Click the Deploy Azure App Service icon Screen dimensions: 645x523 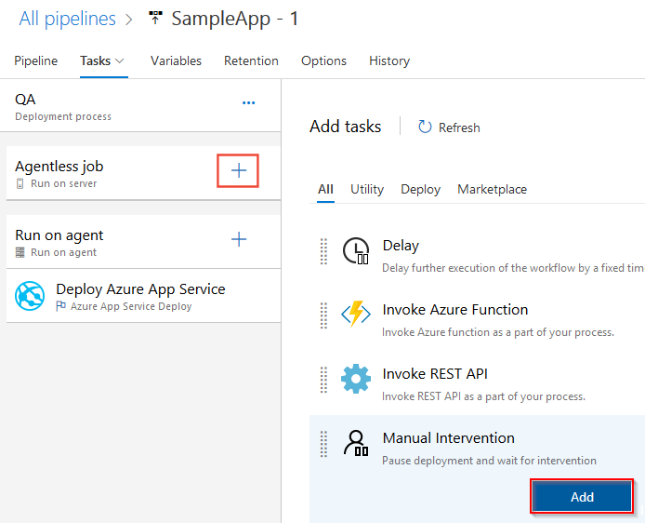point(30,296)
